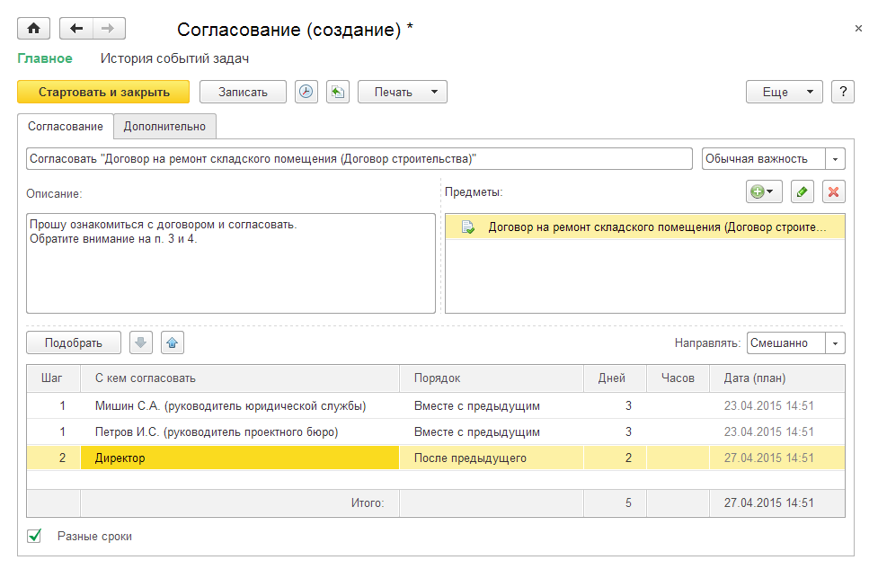The width and height of the screenshot is (878, 569).
Task: Expand the Обычная важность dropdown arrow
Action: click(835, 159)
